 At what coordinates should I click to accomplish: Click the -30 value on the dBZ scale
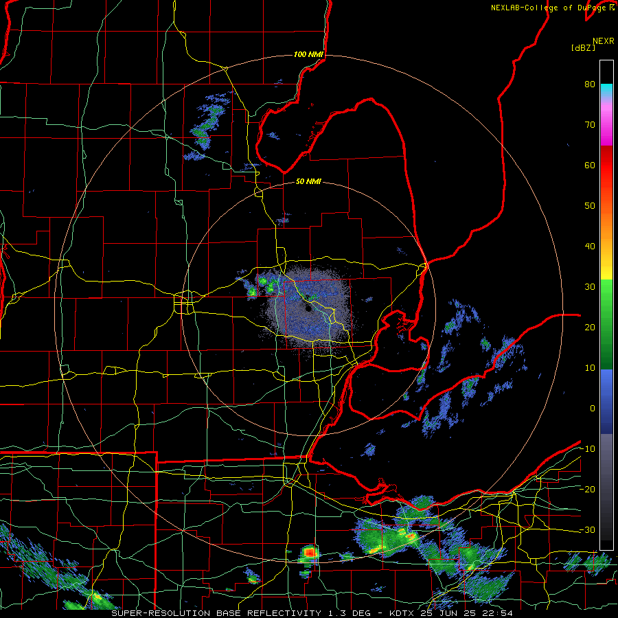point(587,530)
